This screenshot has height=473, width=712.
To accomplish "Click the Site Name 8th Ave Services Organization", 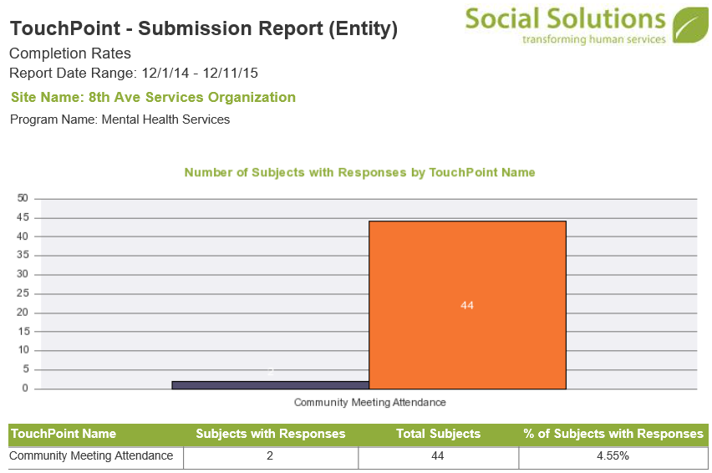I will click(x=154, y=97).
